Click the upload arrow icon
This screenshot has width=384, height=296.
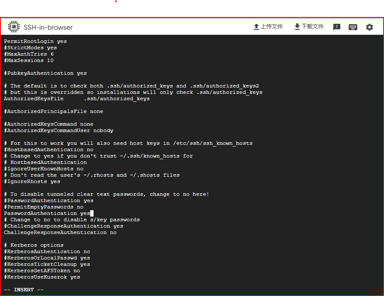(x=256, y=27)
